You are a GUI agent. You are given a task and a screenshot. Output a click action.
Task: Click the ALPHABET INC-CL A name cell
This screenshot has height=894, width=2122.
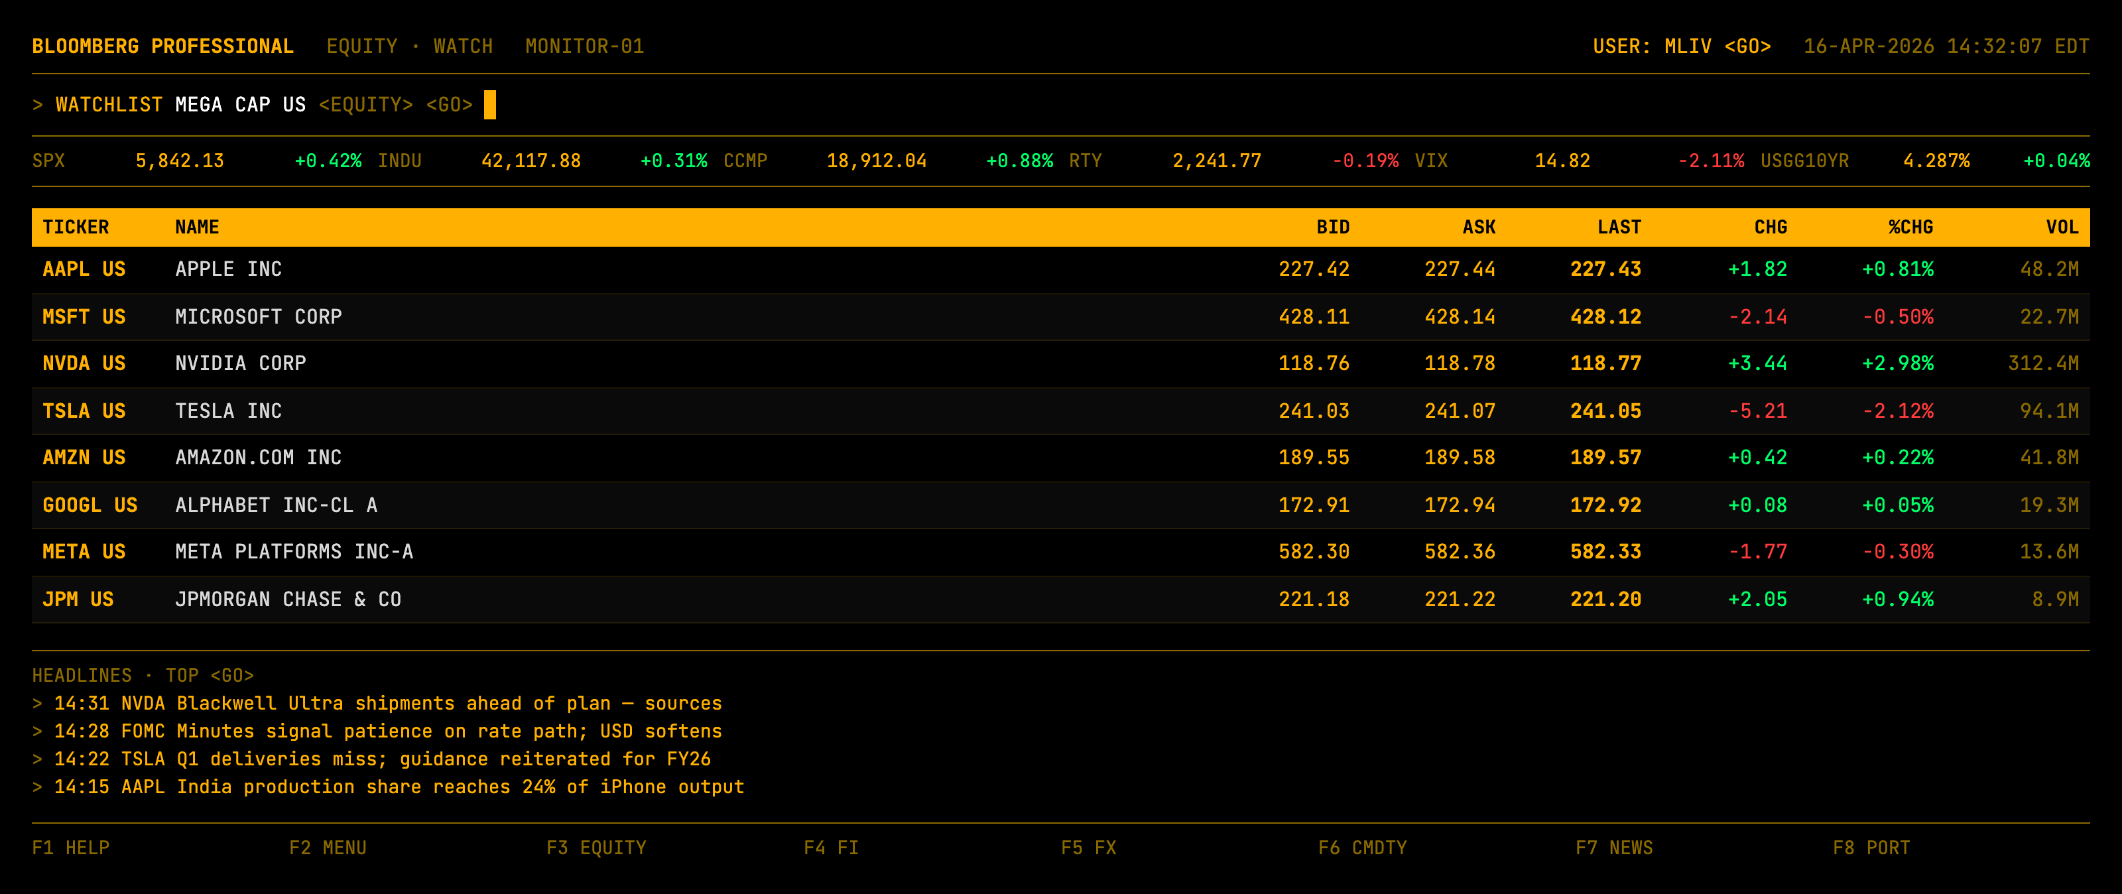click(x=276, y=505)
